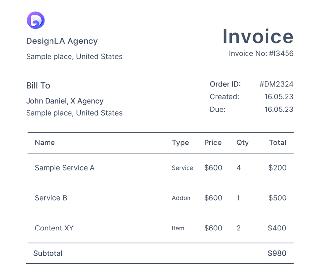Viewport: 318px width, 272px height.
Task: Select the invoice number #I3456 text
Action: click(281, 54)
